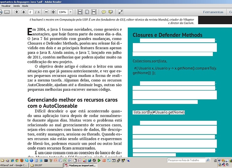
Task: Click the red power quick launch icon
Action: click(x=104, y=161)
